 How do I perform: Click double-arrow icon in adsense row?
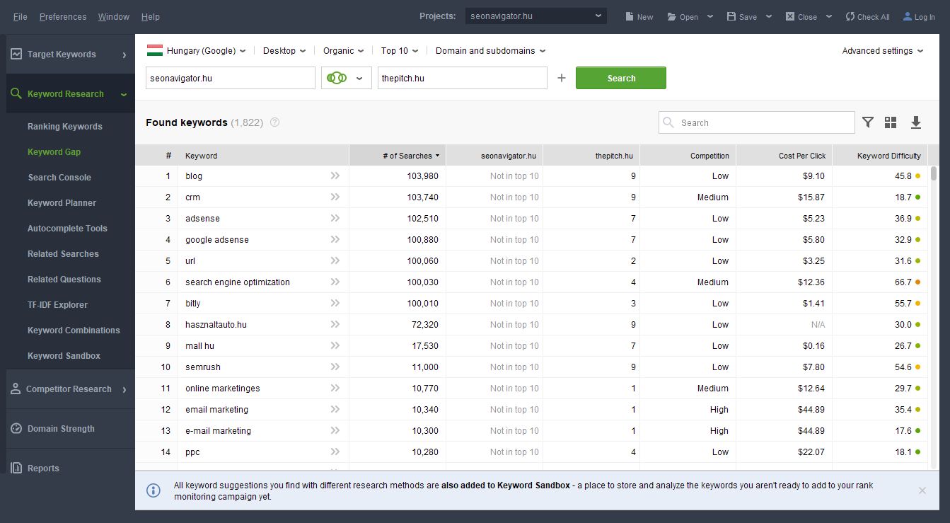coord(335,218)
